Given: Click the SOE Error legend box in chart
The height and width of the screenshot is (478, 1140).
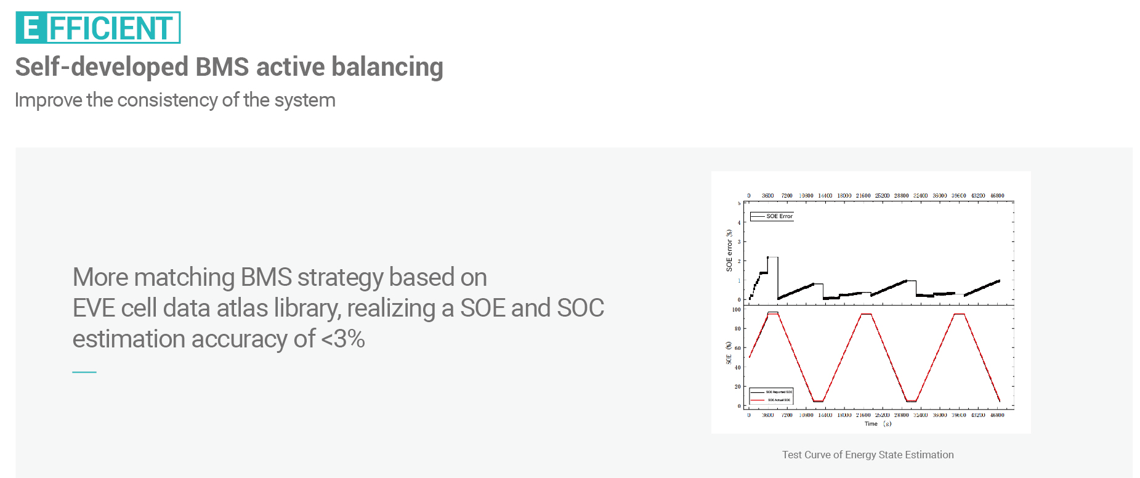Looking at the screenshot, I should click(x=772, y=216).
